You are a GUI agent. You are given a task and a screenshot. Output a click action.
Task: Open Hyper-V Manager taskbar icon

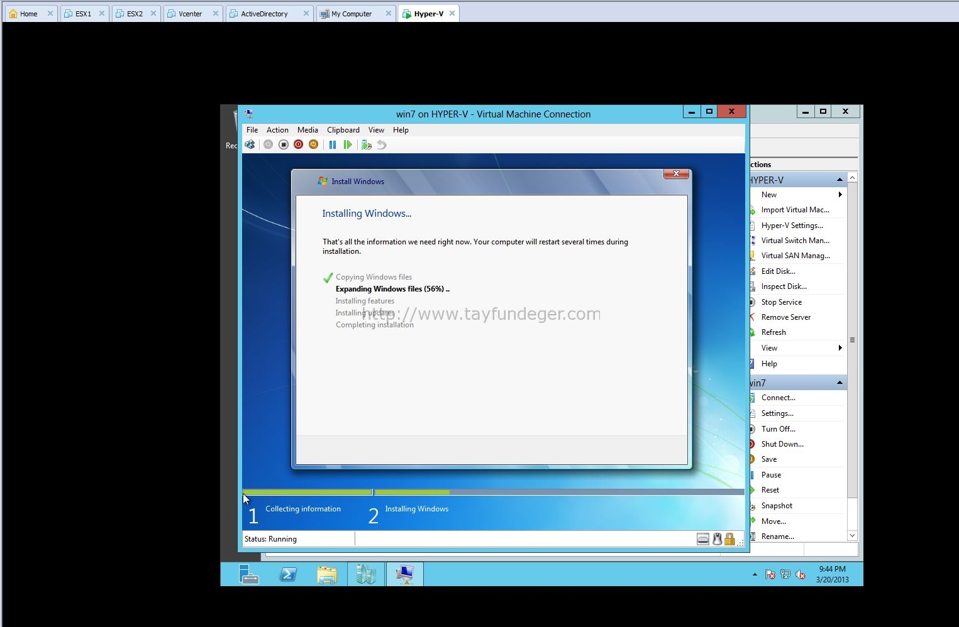point(366,574)
